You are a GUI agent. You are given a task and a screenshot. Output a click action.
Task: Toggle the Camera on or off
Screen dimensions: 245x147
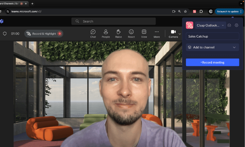click(173, 34)
